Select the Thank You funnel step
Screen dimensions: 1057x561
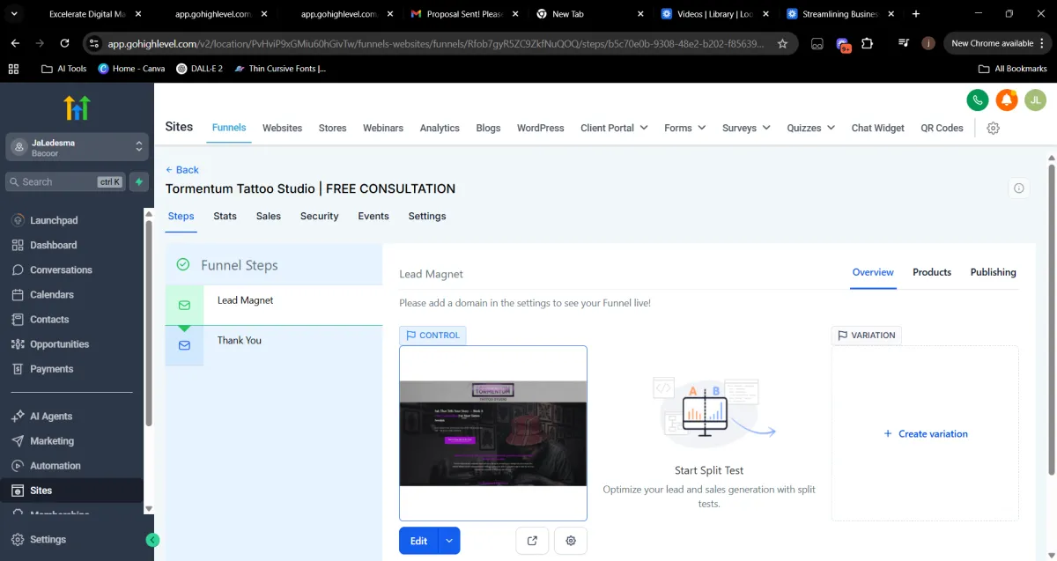point(274,345)
